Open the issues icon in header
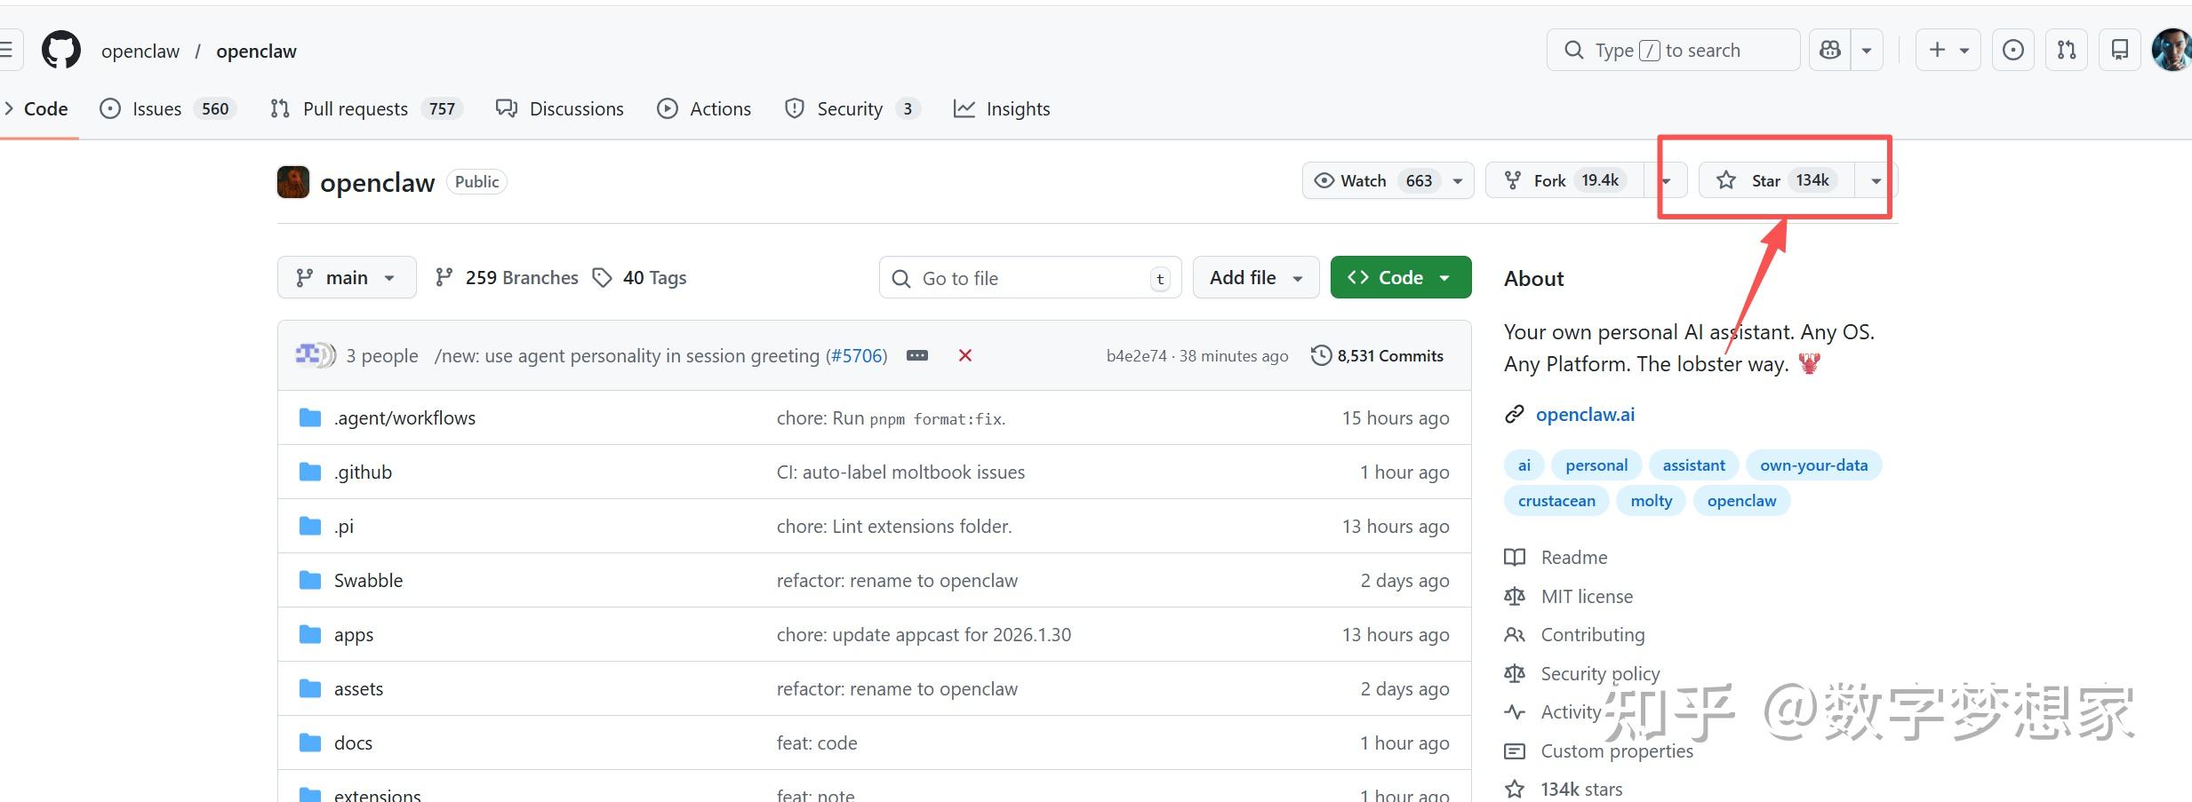 [2013, 51]
